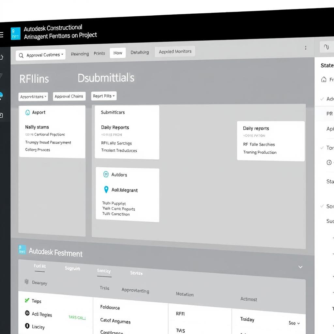Open Traning Prolluction item

coord(260,152)
